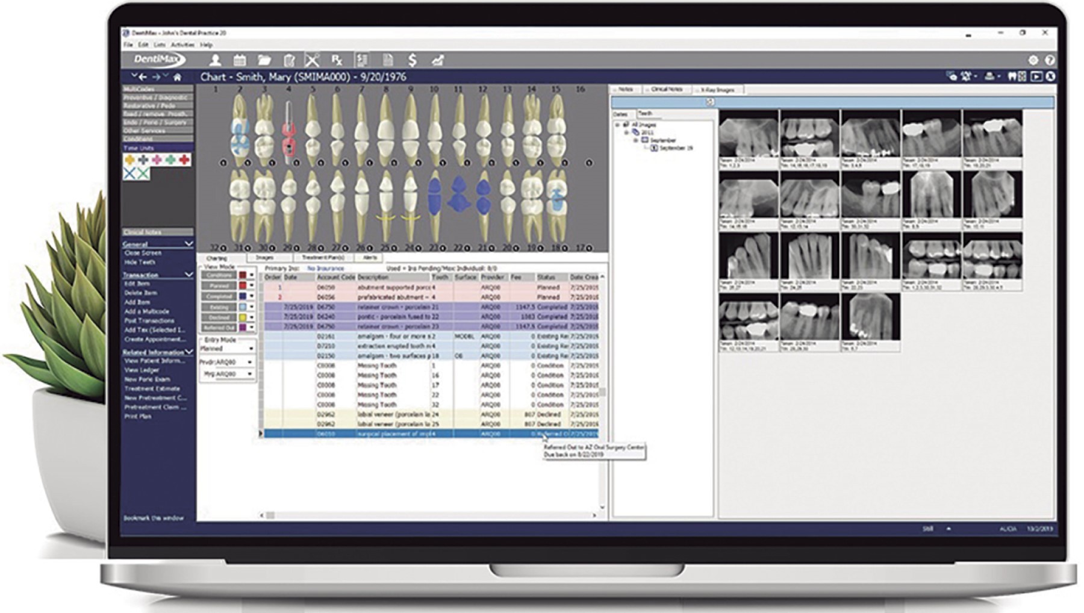Switch to the Treatment Plan(s) tab

point(323,258)
